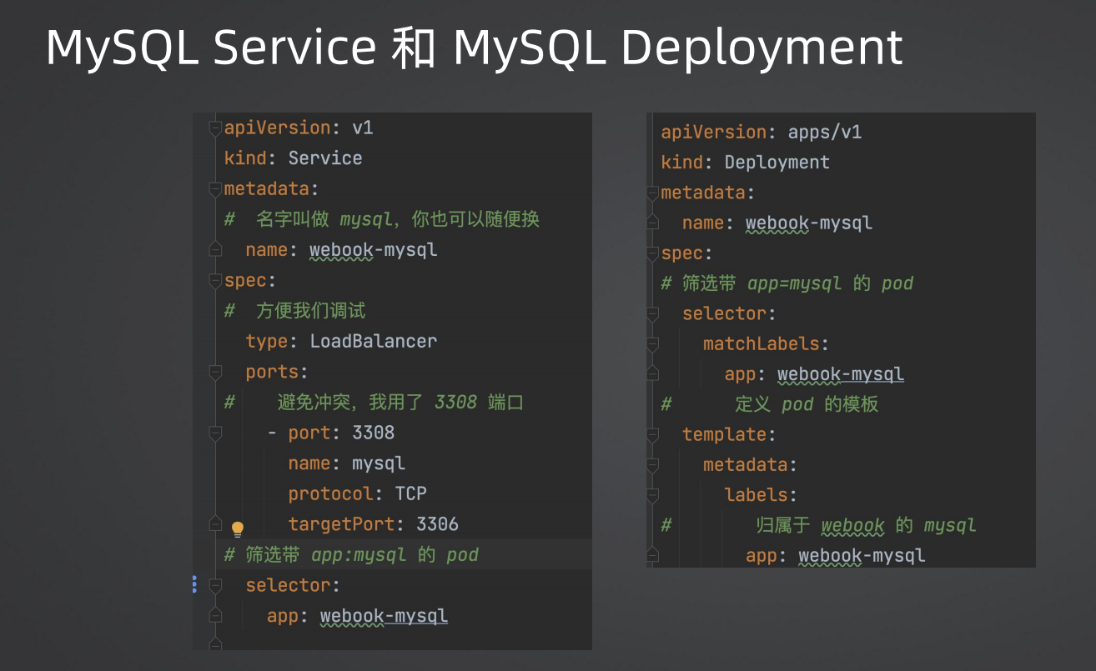1096x671 pixels.
Task: Collapse the labels fold marker
Action: click(652, 495)
